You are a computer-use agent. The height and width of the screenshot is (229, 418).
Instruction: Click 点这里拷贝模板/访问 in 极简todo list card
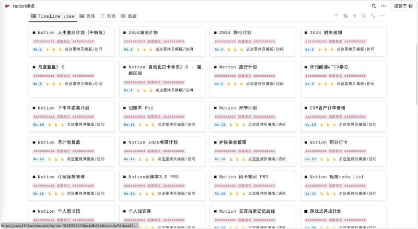[x=357, y=194]
